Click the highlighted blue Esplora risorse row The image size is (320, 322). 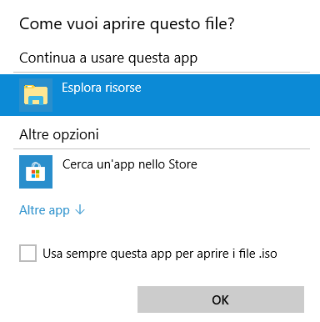160,95
